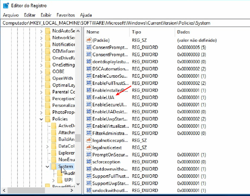Expand the NetworkSer tree node
The height and width of the screenshot is (196, 250).
[41, 38]
